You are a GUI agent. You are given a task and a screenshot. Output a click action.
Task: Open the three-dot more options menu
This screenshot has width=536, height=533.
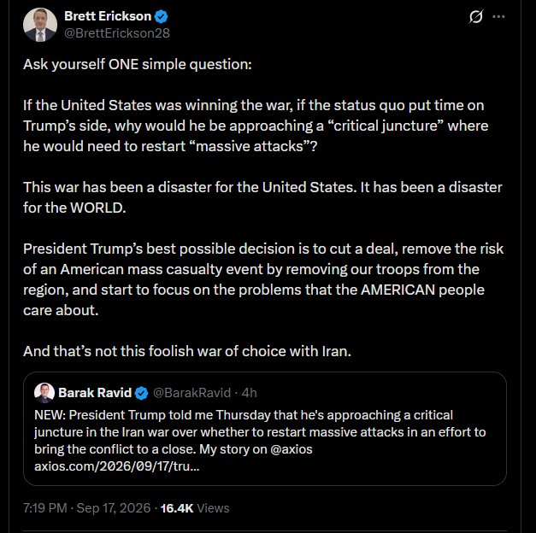coord(498,16)
